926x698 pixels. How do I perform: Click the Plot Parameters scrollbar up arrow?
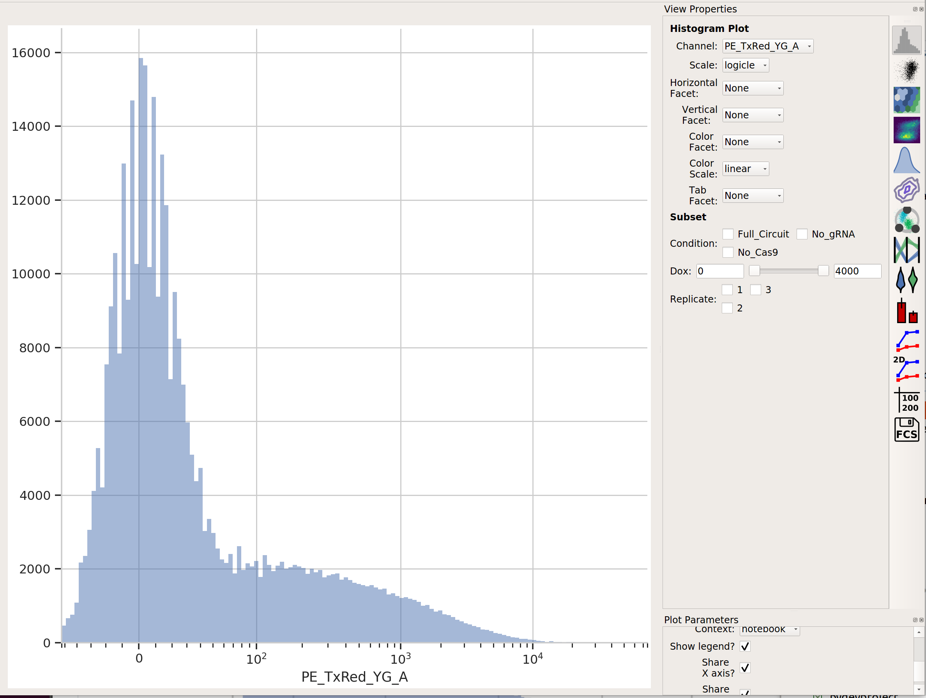919,632
